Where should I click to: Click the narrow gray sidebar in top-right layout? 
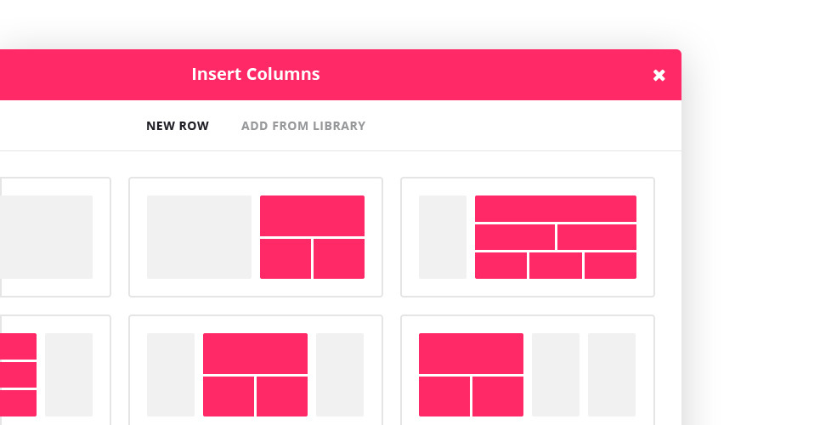[443, 237]
